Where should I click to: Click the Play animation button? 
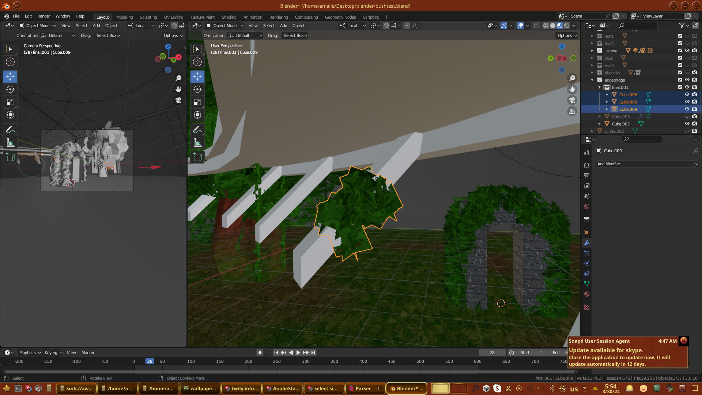pos(298,353)
